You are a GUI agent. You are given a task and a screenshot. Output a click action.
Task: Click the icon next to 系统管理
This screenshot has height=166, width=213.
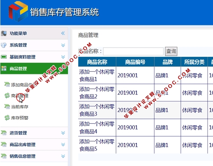pos(4,45)
